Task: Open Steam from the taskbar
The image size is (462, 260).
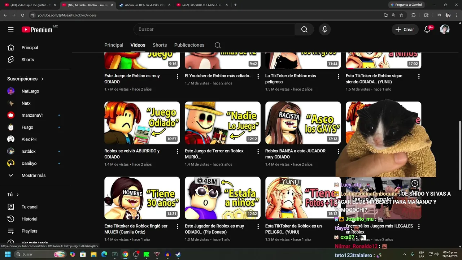Action: pos(178,254)
